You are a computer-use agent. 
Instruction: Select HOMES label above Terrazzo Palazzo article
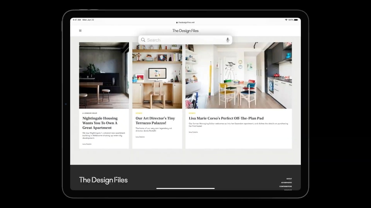(139, 113)
